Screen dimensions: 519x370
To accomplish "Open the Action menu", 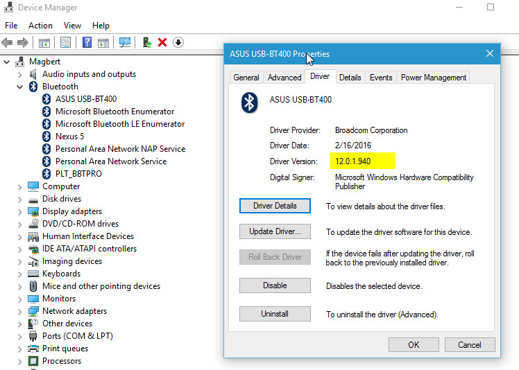I will (x=40, y=26).
